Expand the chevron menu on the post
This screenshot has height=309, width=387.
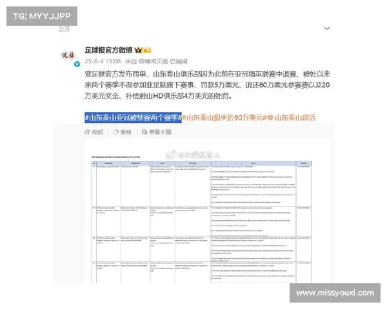pyautogui.click(x=327, y=28)
